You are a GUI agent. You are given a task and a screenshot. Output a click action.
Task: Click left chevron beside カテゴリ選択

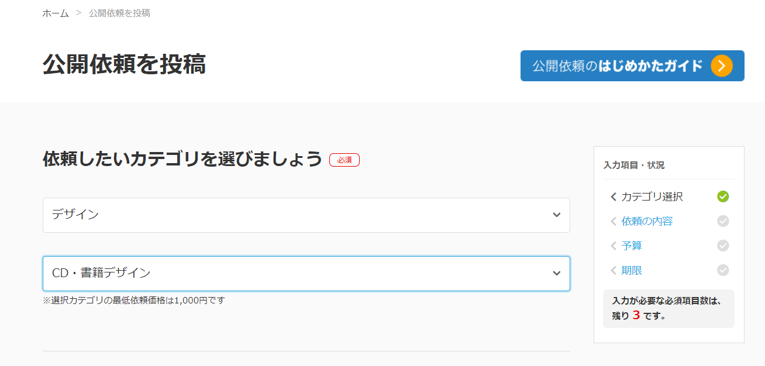coord(614,197)
